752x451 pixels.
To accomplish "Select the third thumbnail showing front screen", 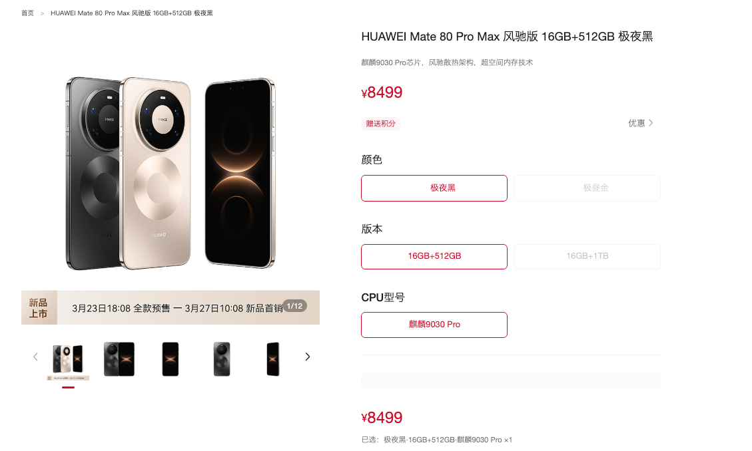I will pos(171,359).
